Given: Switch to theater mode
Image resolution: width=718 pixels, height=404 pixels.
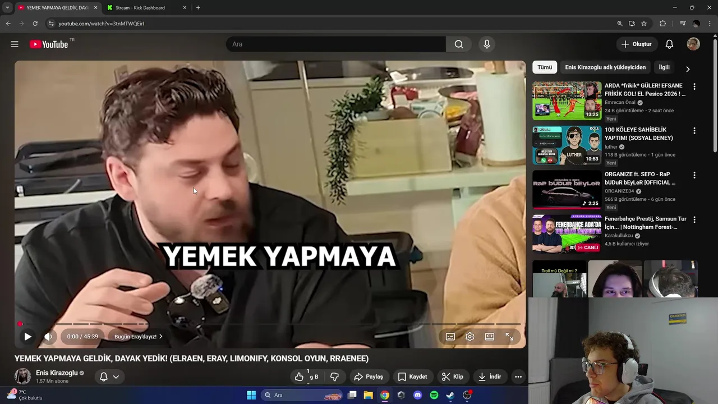Looking at the screenshot, I should [490, 337].
